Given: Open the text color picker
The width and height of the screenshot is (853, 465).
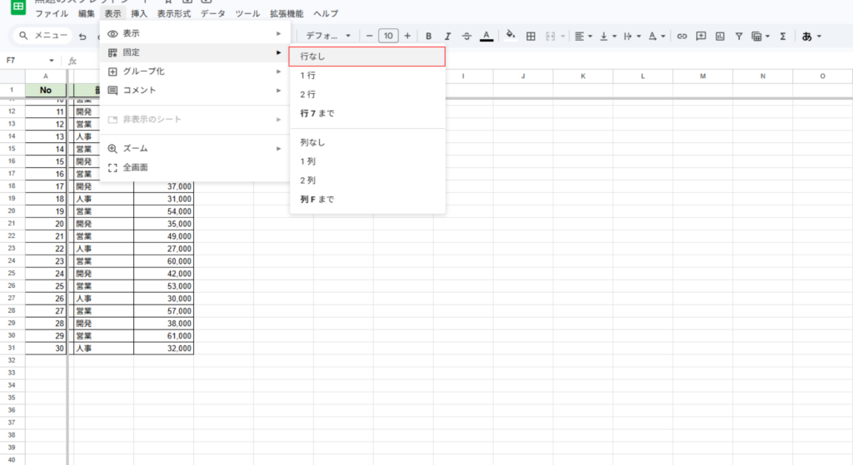Looking at the screenshot, I should click(486, 36).
